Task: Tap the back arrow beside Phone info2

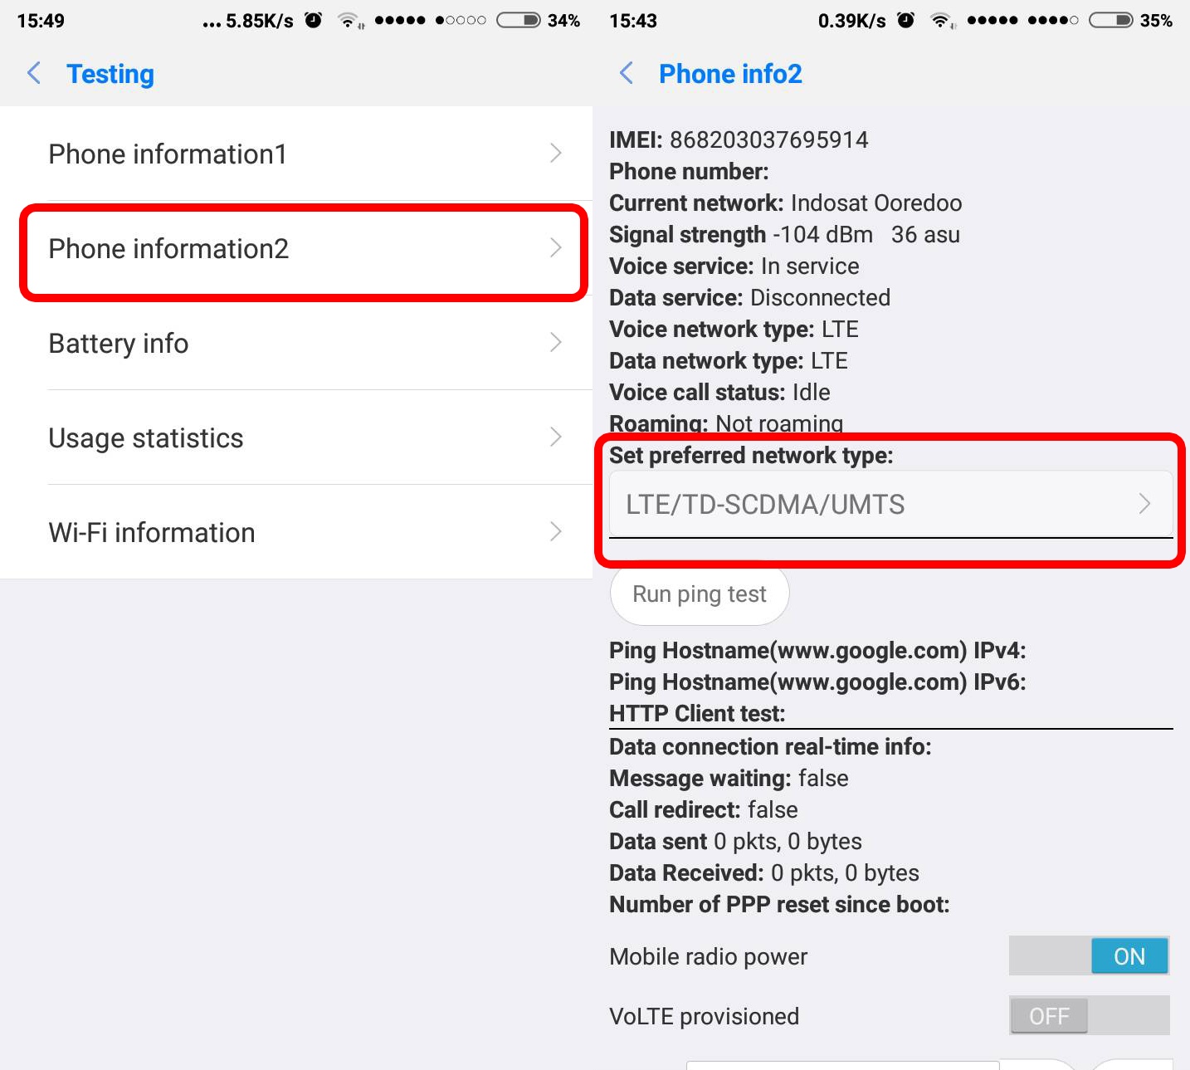Action: [x=627, y=73]
